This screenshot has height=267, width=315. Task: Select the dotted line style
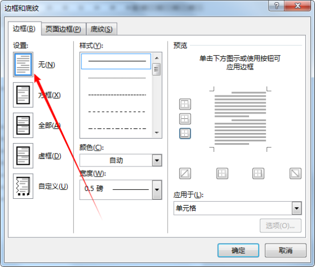click(x=117, y=78)
